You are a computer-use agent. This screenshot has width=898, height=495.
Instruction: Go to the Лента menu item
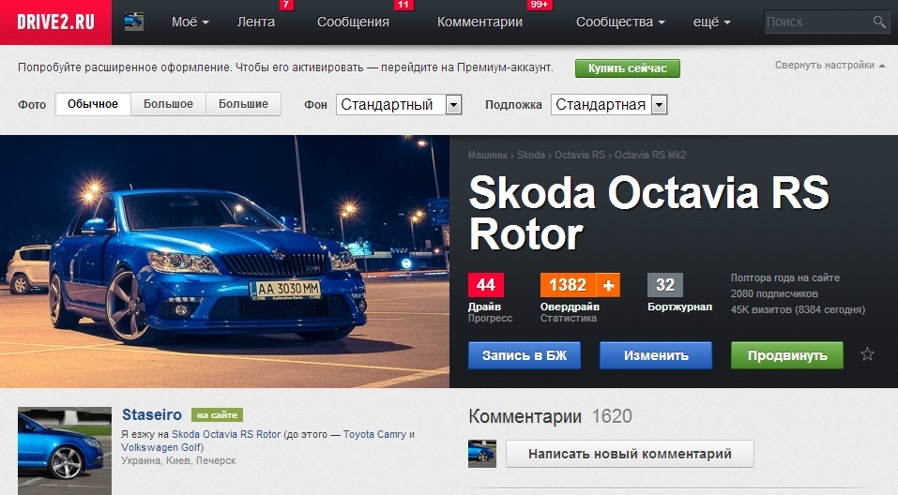click(256, 22)
